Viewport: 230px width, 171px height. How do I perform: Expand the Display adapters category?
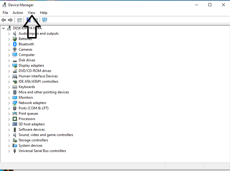coord(9,65)
